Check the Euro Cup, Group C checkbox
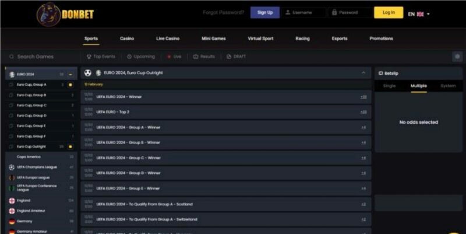 pos(10,105)
